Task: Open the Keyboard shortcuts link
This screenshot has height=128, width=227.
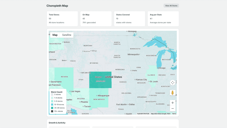Action: pyautogui.click(x=143, y=114)
